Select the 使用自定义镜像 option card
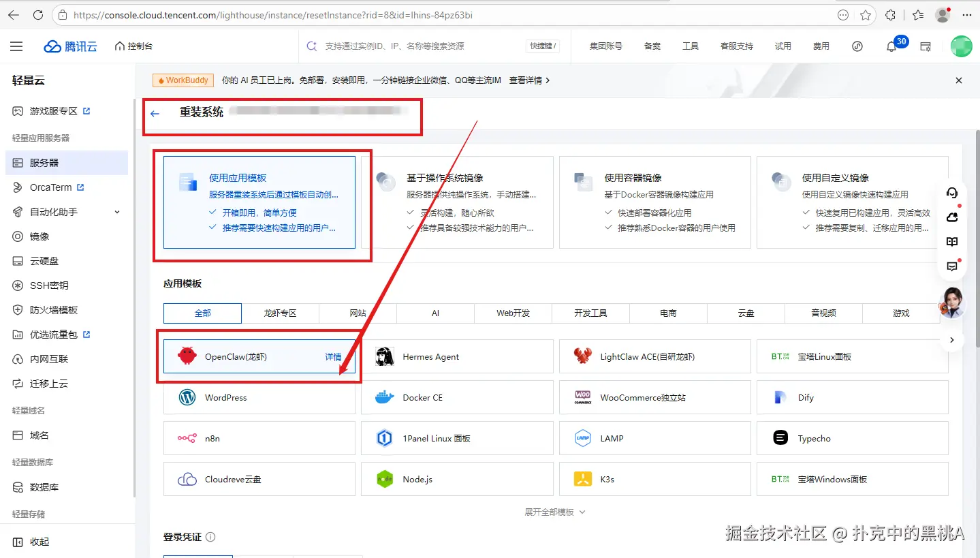This screenshot has height=558, width=980. coord(853,202)
